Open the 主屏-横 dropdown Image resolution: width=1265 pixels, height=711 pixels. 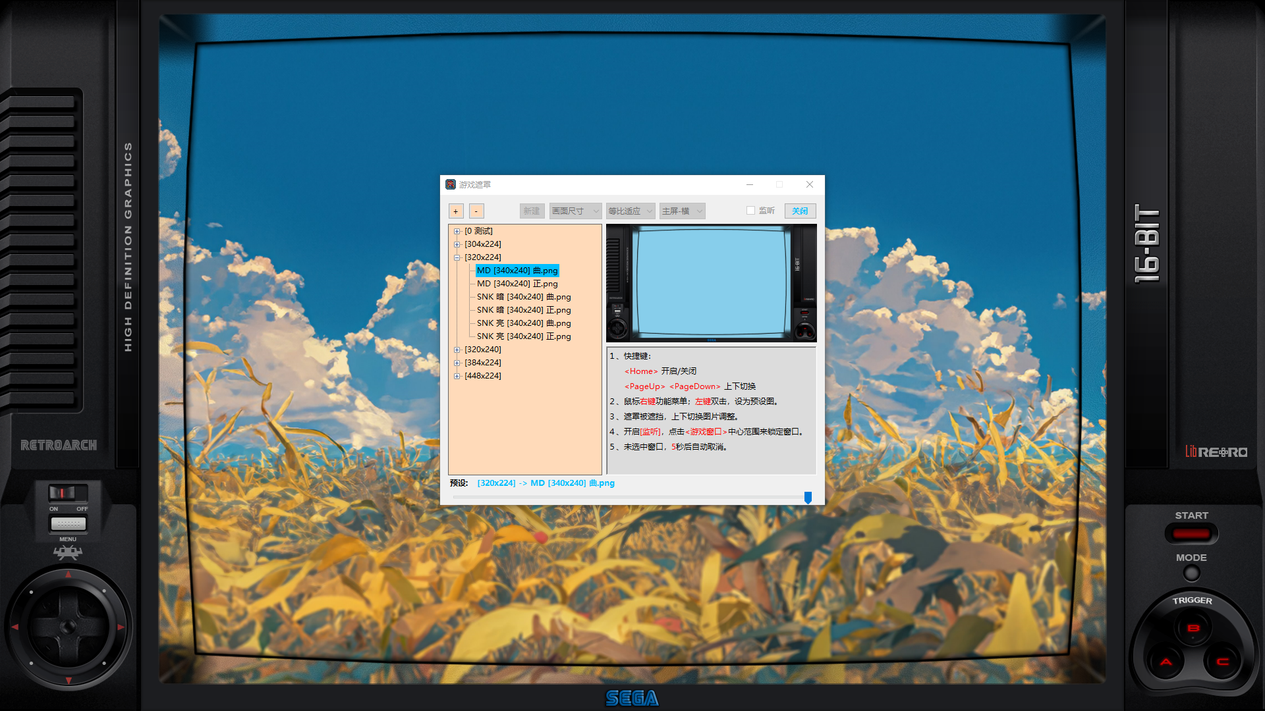pyautogui.click(x=682, y=211)
